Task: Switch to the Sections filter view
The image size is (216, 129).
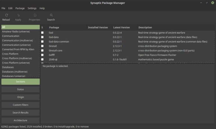Action: click(x=21, y=82)
